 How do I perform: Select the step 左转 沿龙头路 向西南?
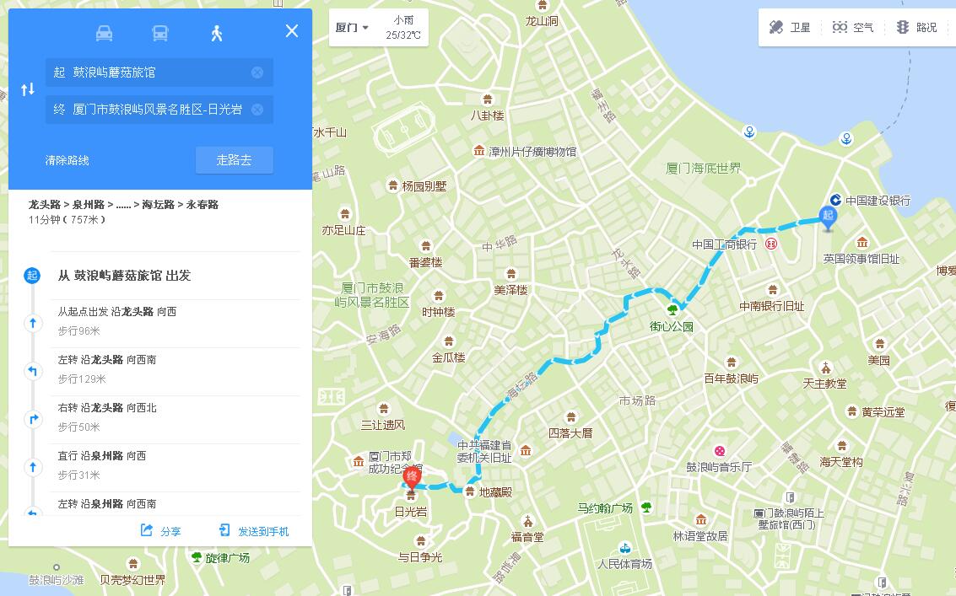tap(175, 369)
